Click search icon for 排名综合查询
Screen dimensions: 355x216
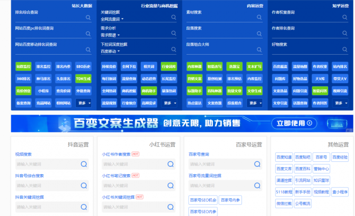point(88,18)
